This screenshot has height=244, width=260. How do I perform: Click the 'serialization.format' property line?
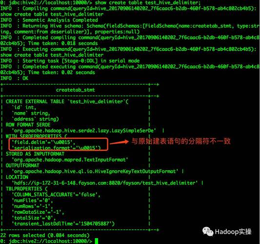pyautogui.click(x=56, y=148)
